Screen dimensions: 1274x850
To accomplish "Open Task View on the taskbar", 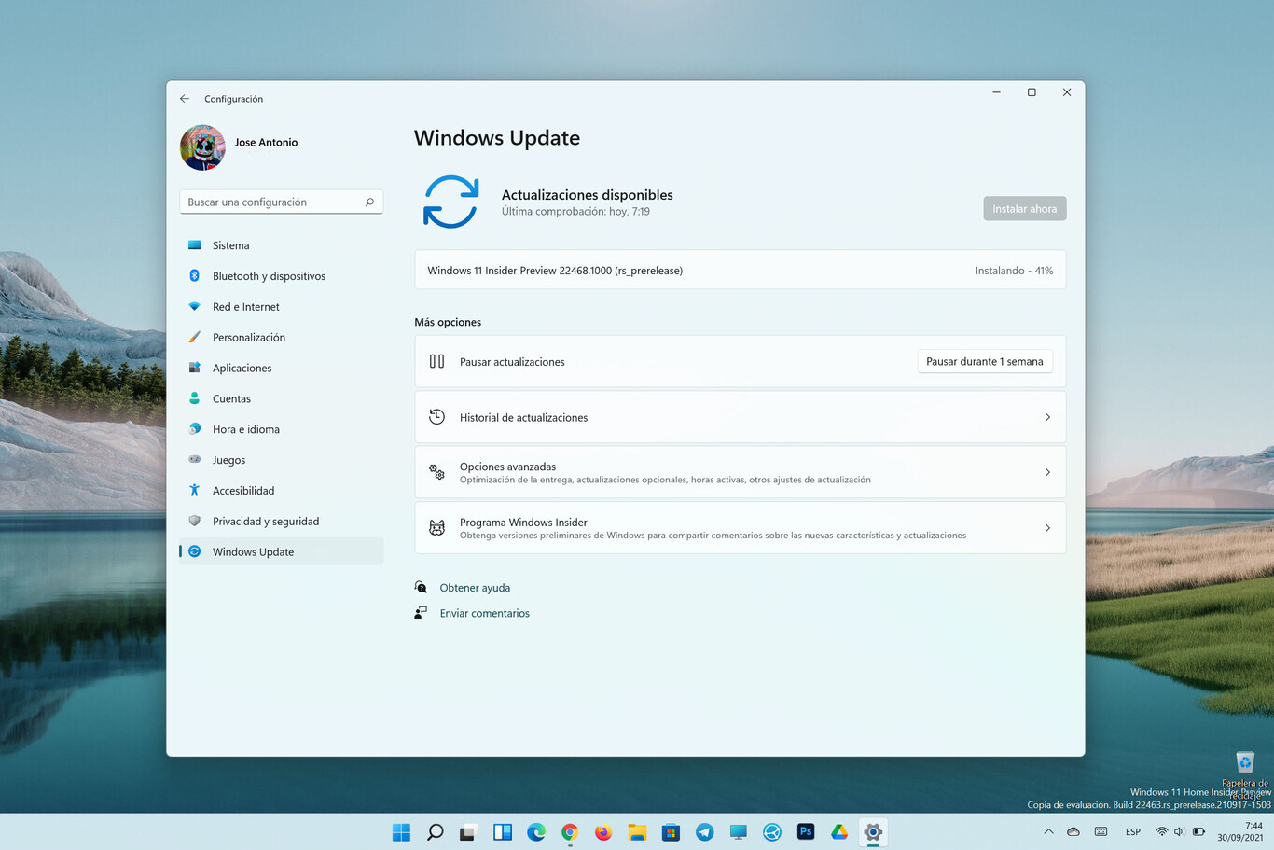I will coord(468,832).
